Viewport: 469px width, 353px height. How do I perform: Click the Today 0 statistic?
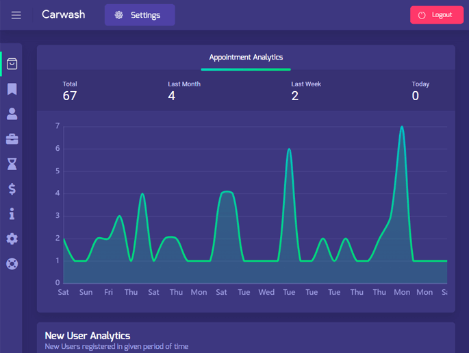[420, 91]
